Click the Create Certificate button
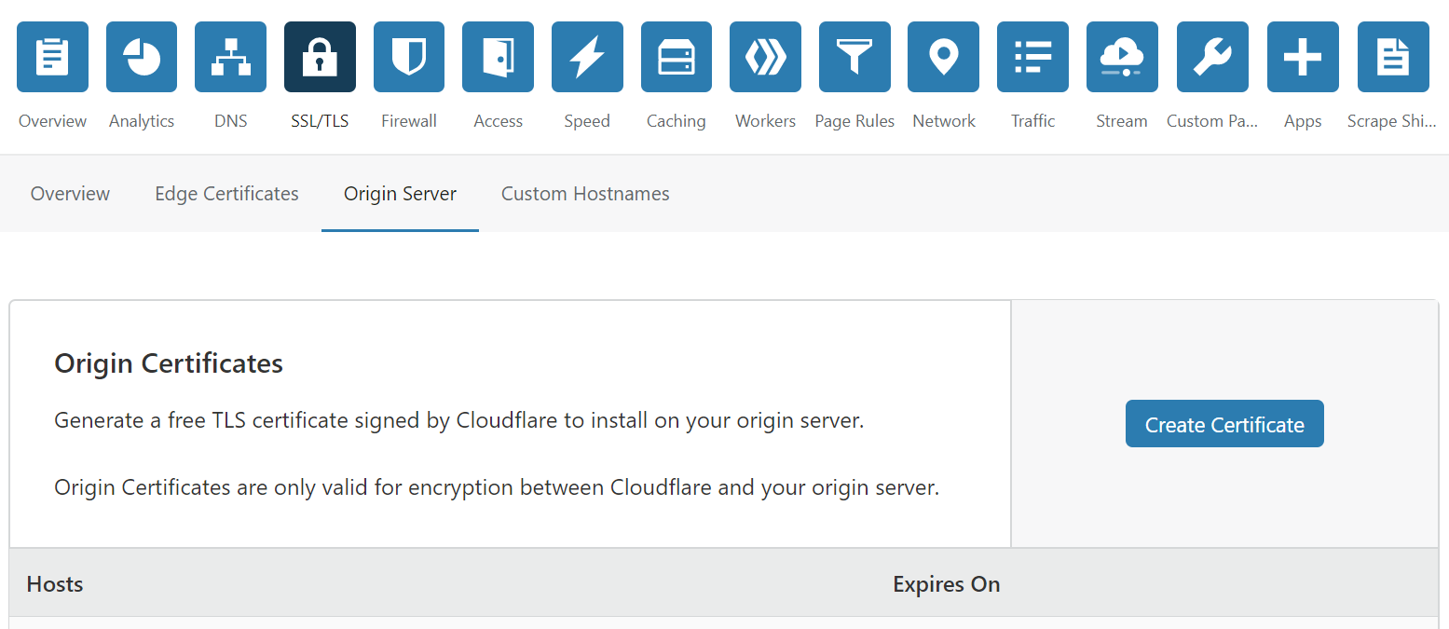 [x=1224, y=424]
